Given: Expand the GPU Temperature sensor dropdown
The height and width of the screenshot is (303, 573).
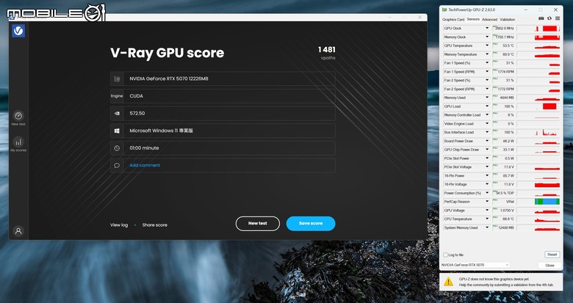Looking at the screenshot, I should [x=487, y=45].
